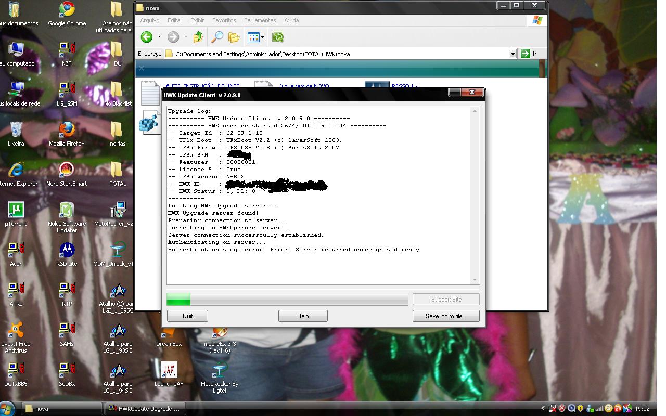Close the HWK Update Client dialog
Screen dimensions: 666x416
click(x=472, y=93)
